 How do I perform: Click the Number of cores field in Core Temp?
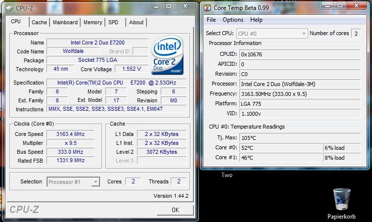pyautogui.click(x=356, y=34)
